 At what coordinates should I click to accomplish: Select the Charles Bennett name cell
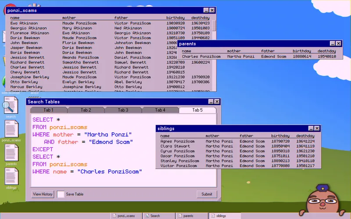point(27,67)
